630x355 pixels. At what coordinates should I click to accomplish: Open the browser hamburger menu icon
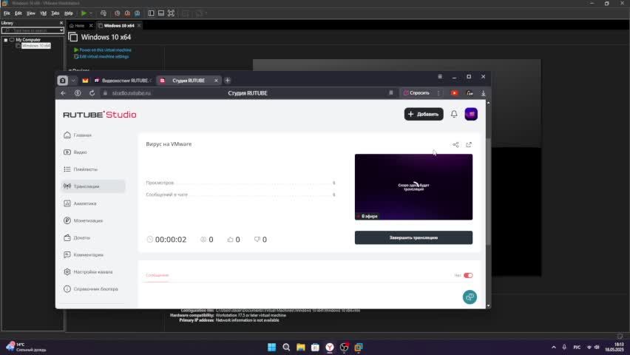point(440,76)
